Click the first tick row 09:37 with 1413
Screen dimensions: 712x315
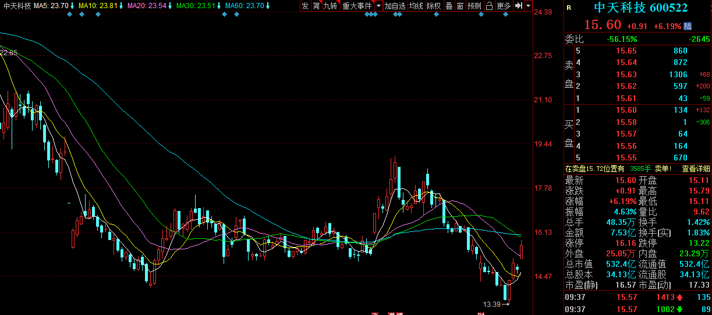pos(637,297)
